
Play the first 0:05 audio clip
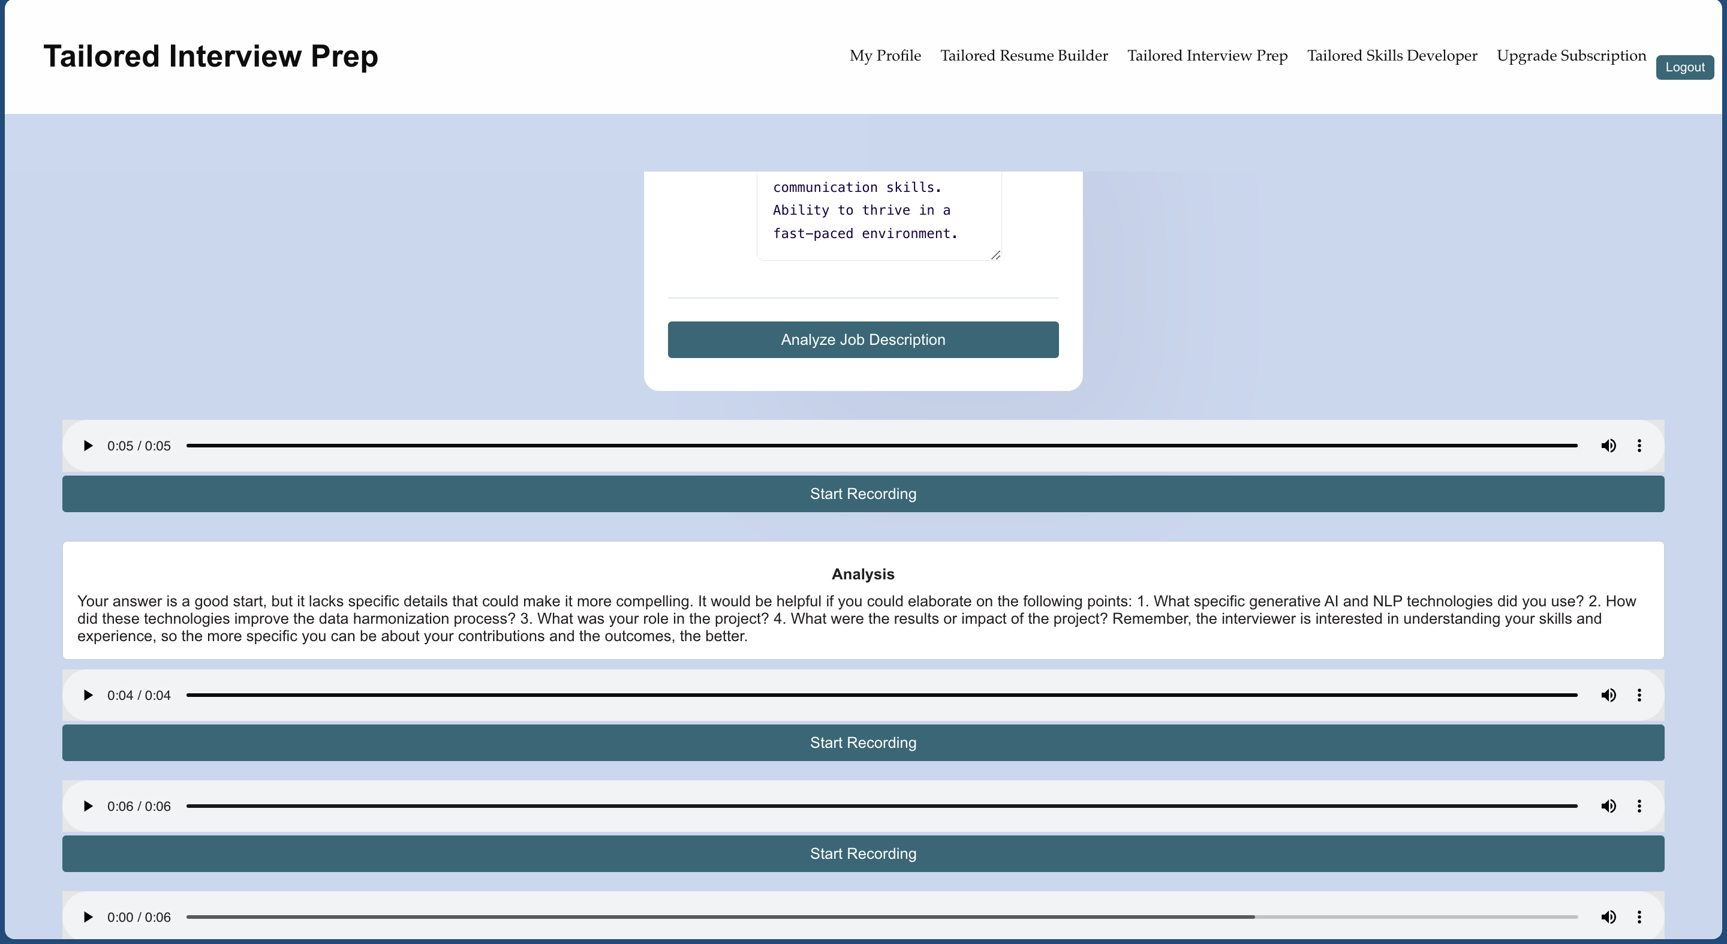click(88, 446)
